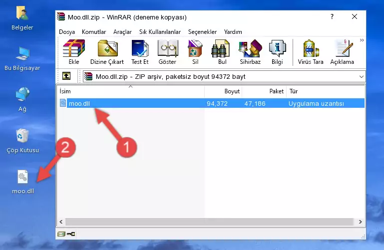
Task: Open the Araçlar menu
Action: [x=122, y=32]
